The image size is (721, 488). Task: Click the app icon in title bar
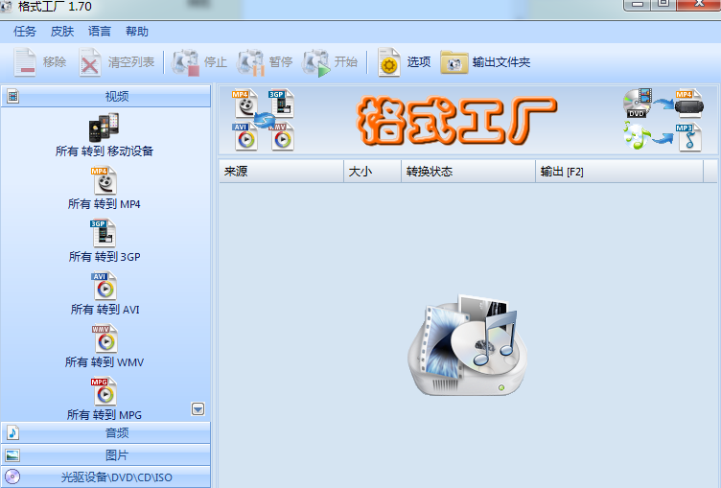click(6, 6)
